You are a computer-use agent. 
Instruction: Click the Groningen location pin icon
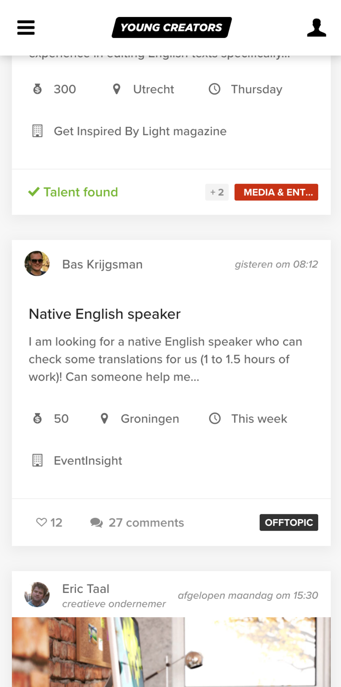pyautogui.click(x=104, y=419)
